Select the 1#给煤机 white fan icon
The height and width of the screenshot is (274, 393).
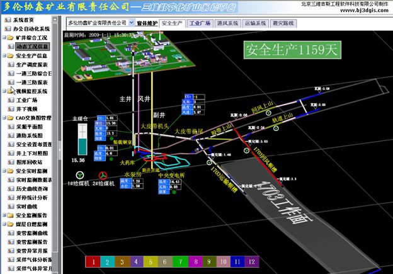(x=80, y=175)
